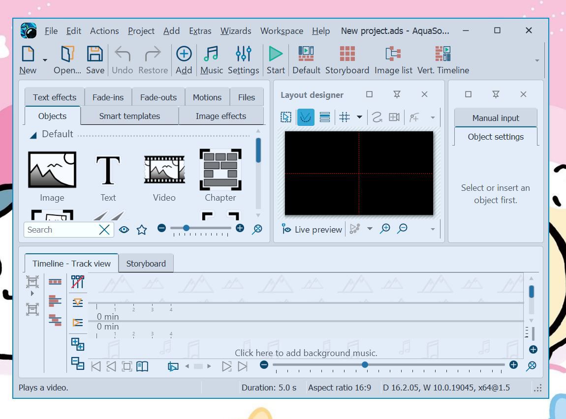The height and width of the screenshot is (419, 566).
Task: Reset Toolbox thumbnail zoom icon
Action: [257, 229]
